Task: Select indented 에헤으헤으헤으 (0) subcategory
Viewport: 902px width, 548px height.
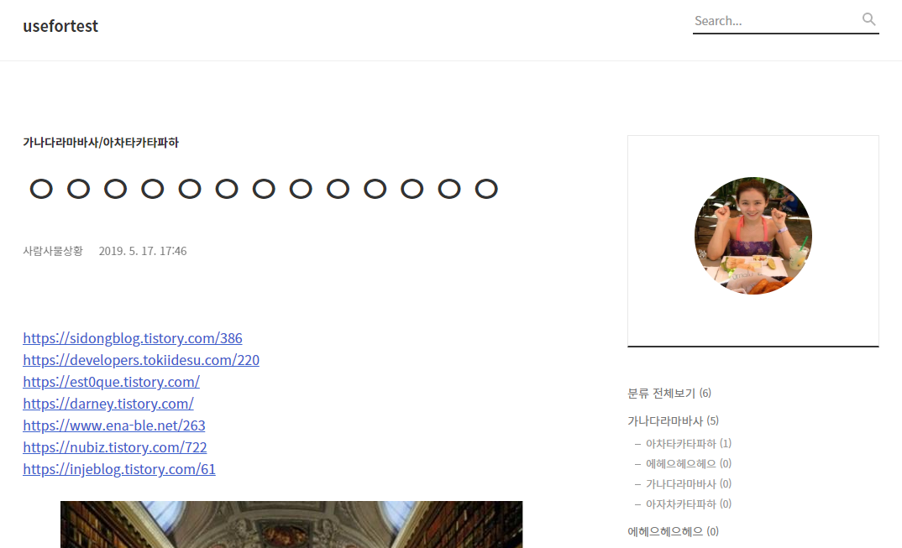Action: [688, 463]
